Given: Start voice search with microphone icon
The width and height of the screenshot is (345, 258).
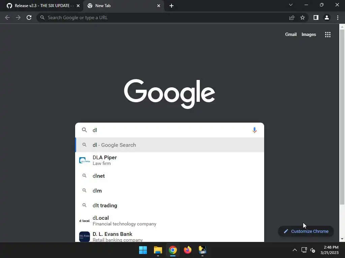Looking at the screenshot, I should pyautogui.click(x=254, y=130).
